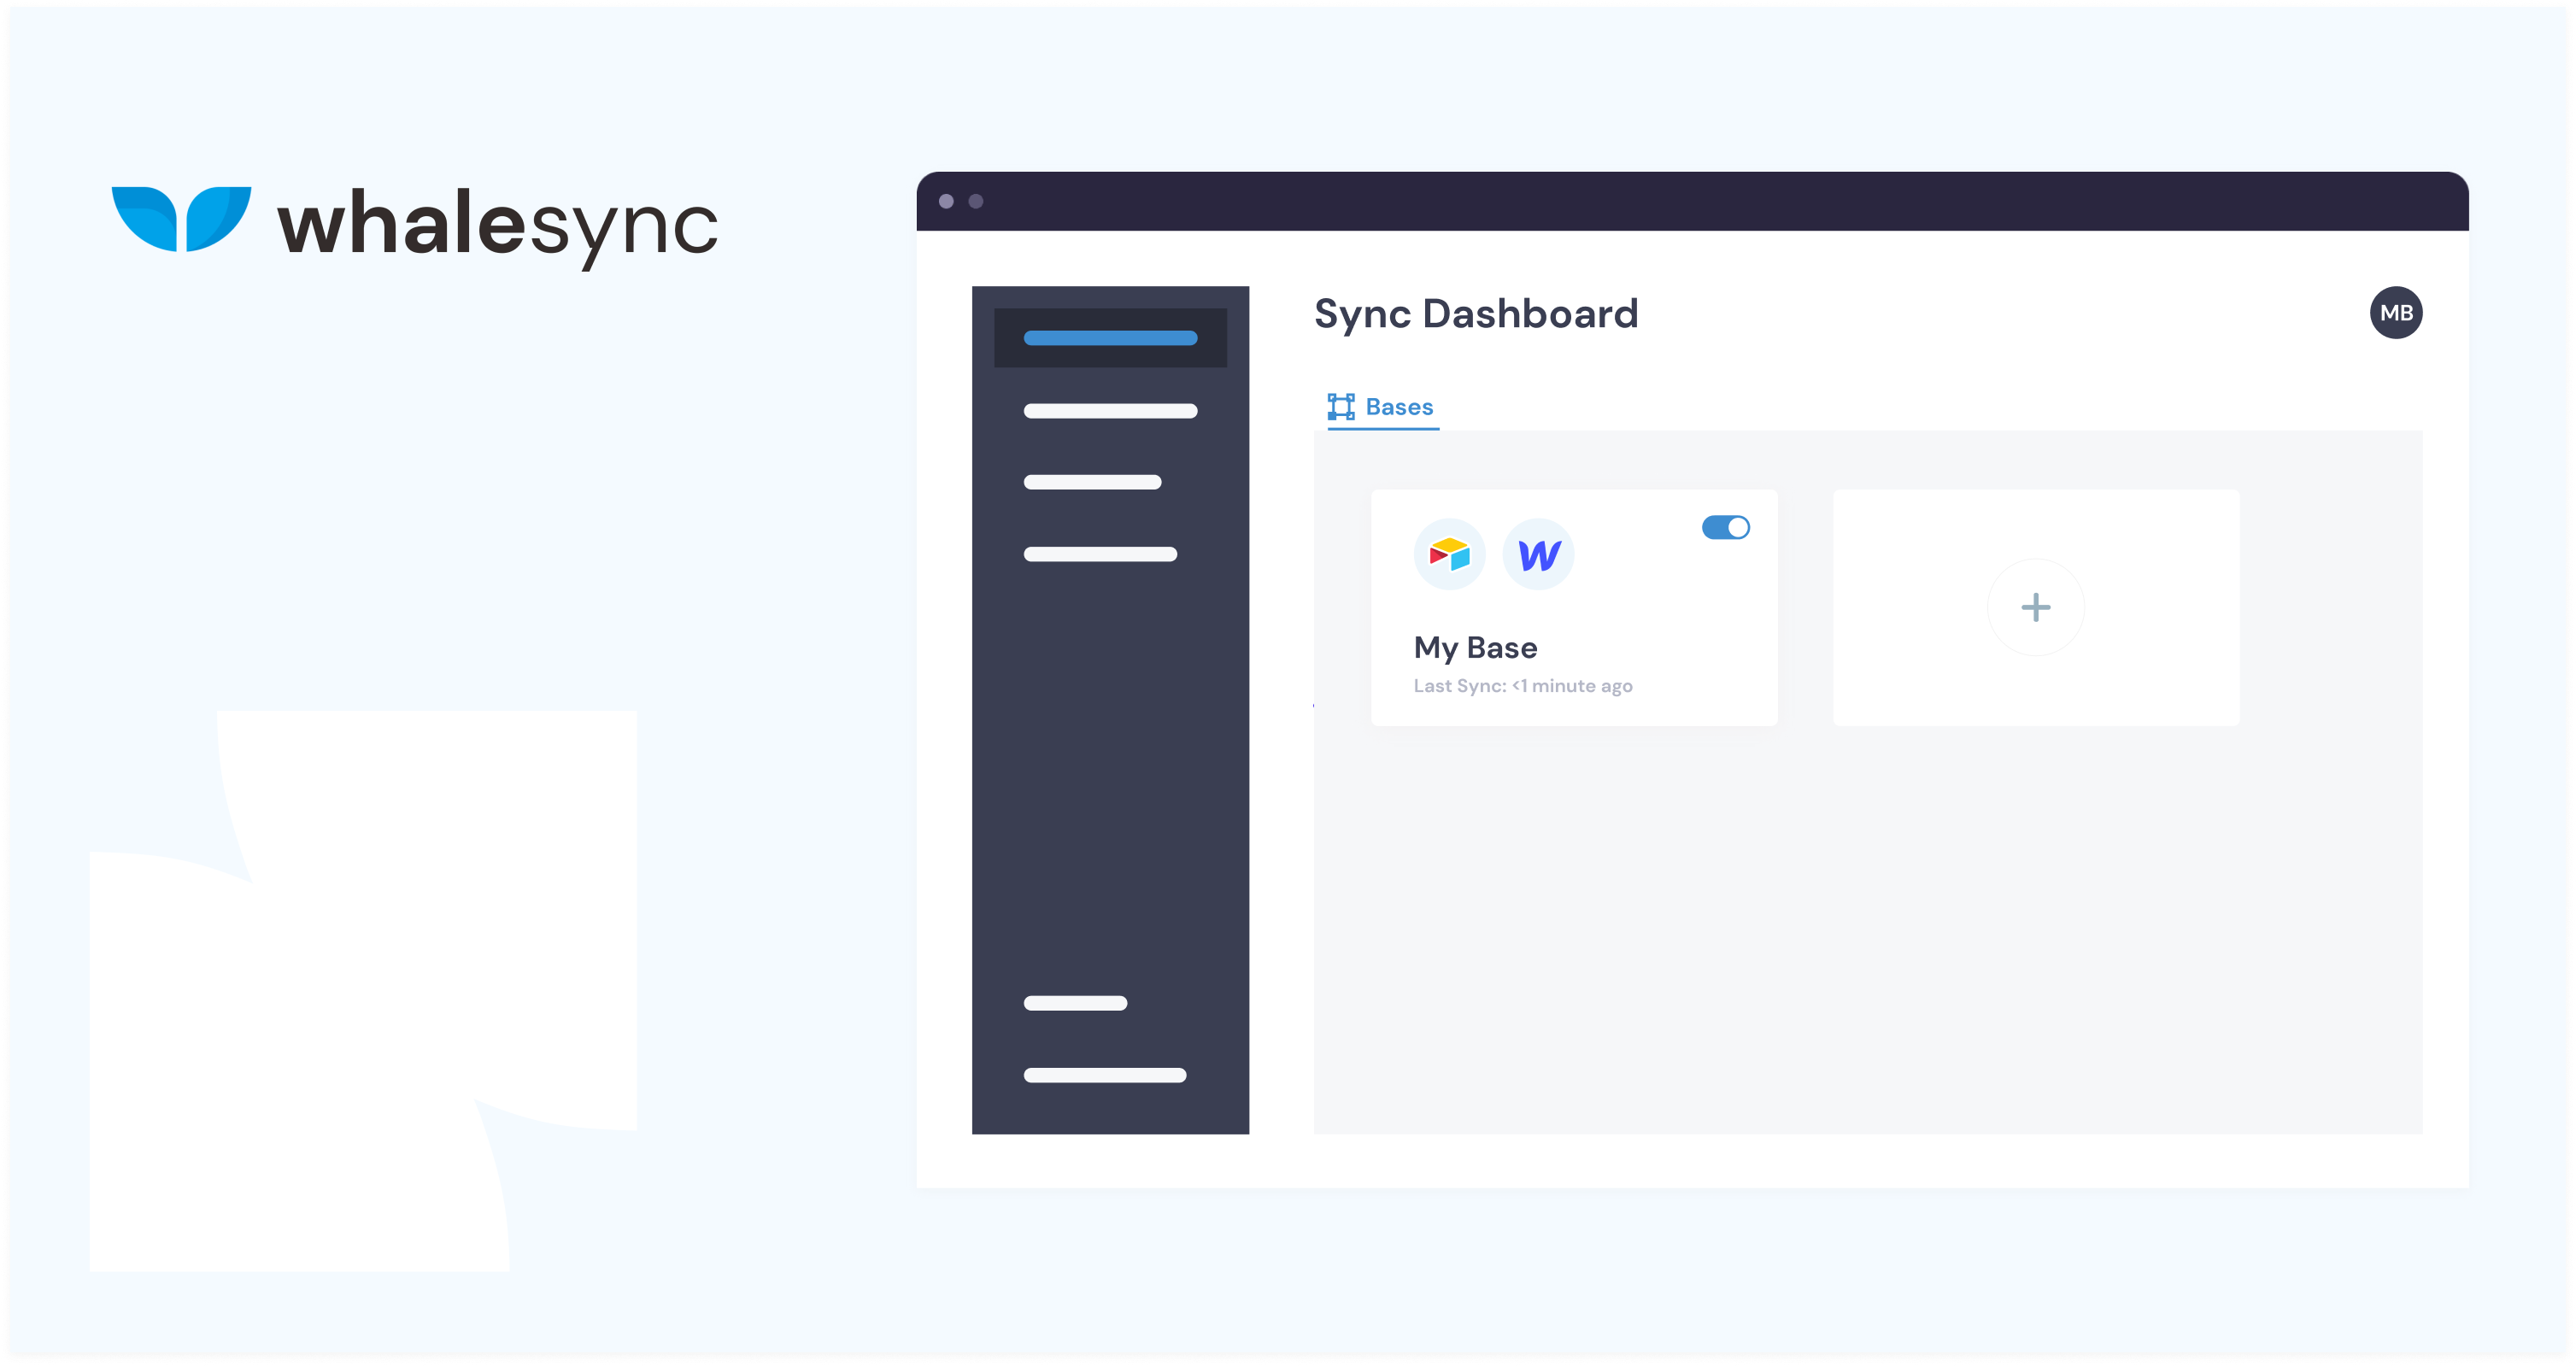
Task: Click the Airtable icon on My Base card
Action: [1450, 554]
